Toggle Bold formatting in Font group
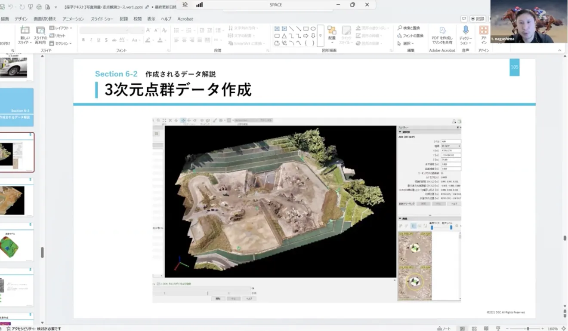This screenshot has width=568, height=331. click(x=83, y=40)
